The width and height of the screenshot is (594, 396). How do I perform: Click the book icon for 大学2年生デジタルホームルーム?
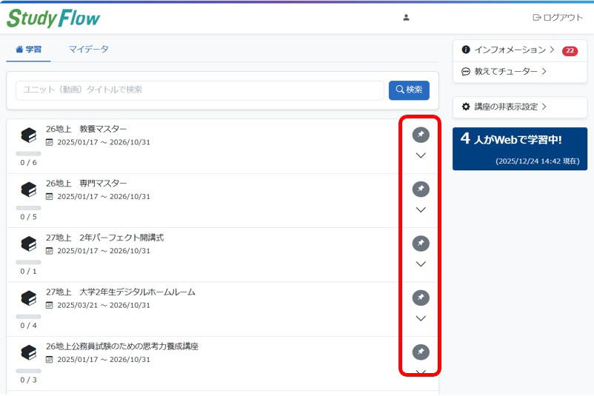(x=28, y=298)
